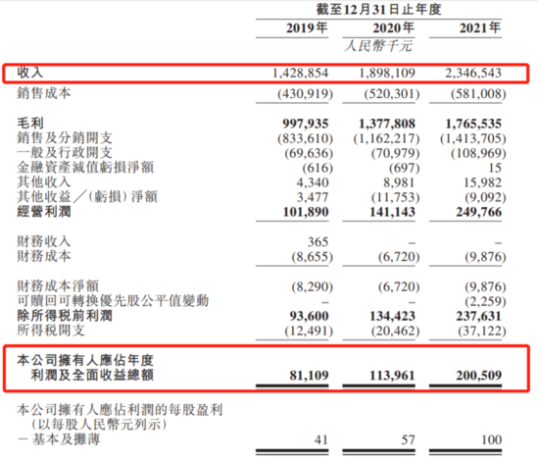
Task: Click operating profit value 249,766
Action: pyautogui.click(x=478, y=212)
